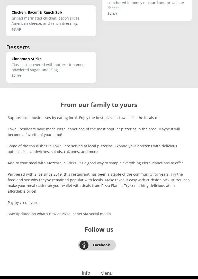Switch to the Menu tab

click(x=106, y=273)
